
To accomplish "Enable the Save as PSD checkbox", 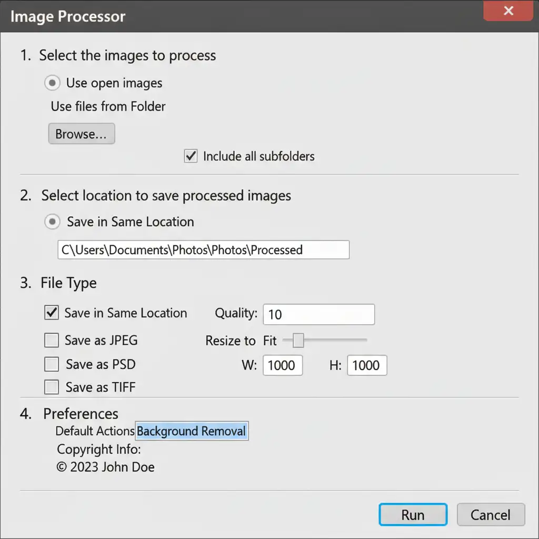I will tap(52, 364).
